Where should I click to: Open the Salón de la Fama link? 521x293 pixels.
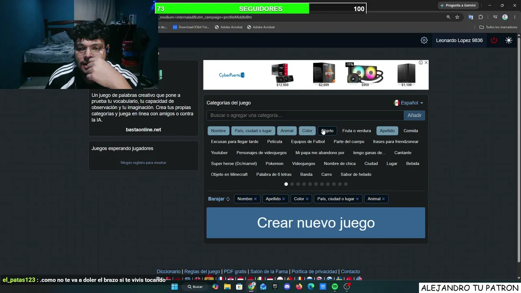pos(269,271)
